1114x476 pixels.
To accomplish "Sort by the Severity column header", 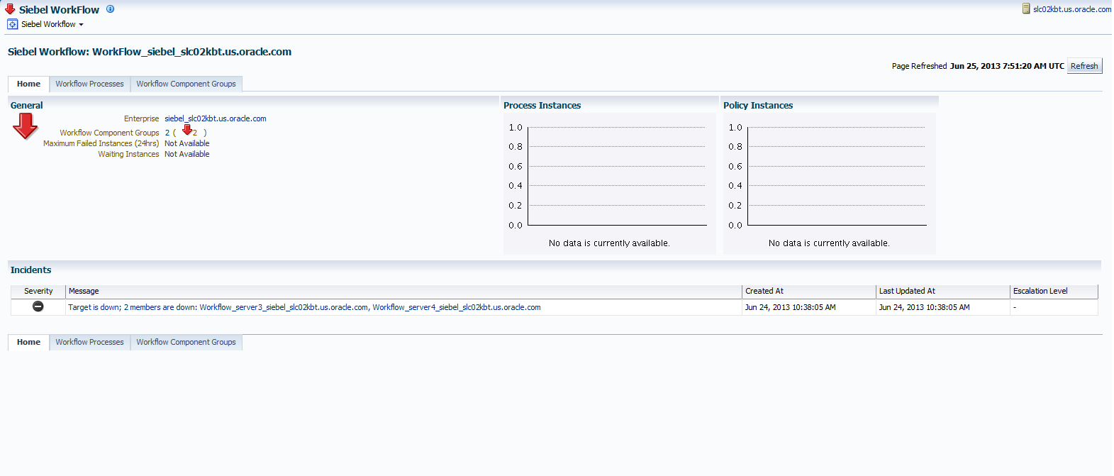I will point(38,291).
